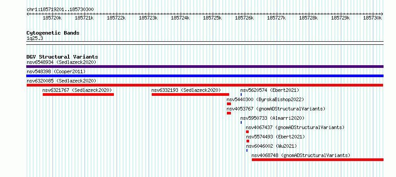Screen dimensions: 396x177
Task: Open the nsv5440300 (ByrskaBishop2022) label
Action: [265, 99]
